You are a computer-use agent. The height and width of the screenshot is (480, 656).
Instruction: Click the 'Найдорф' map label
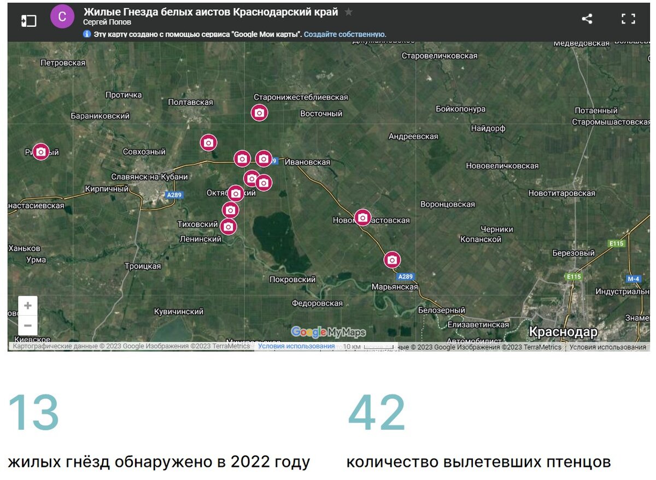[488, 129]
